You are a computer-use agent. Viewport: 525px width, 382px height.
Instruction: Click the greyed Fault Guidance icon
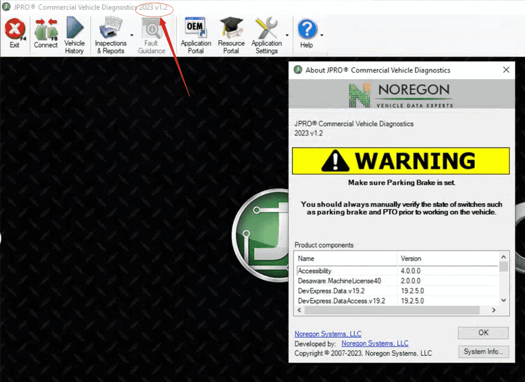point(152,29)
